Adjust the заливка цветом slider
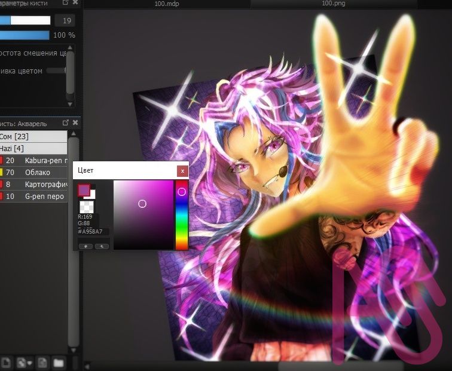The width and height of the screenshot is (452, 371). pos(56,70)
